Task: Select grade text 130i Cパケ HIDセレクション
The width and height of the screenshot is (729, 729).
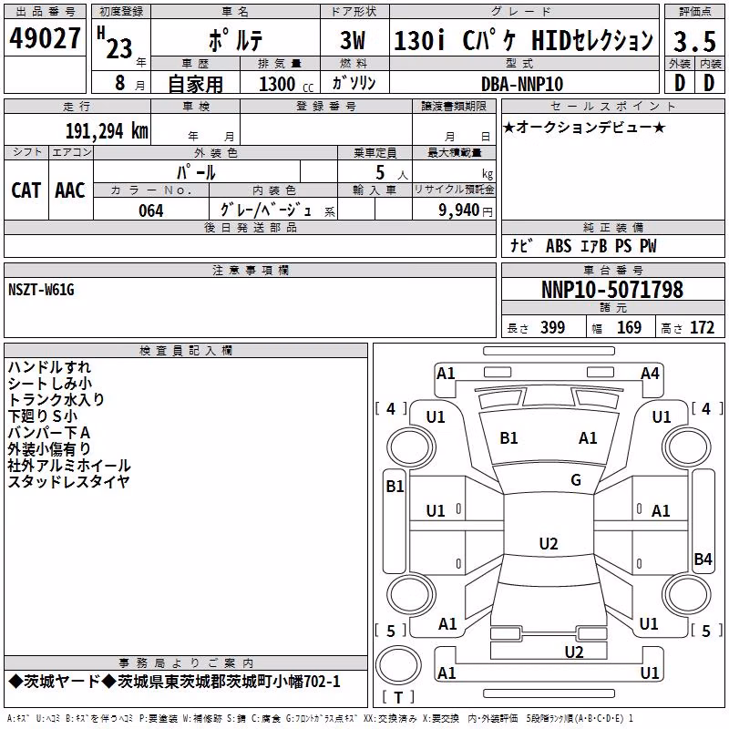Action: pyautogui.click(x=523, y=40)
